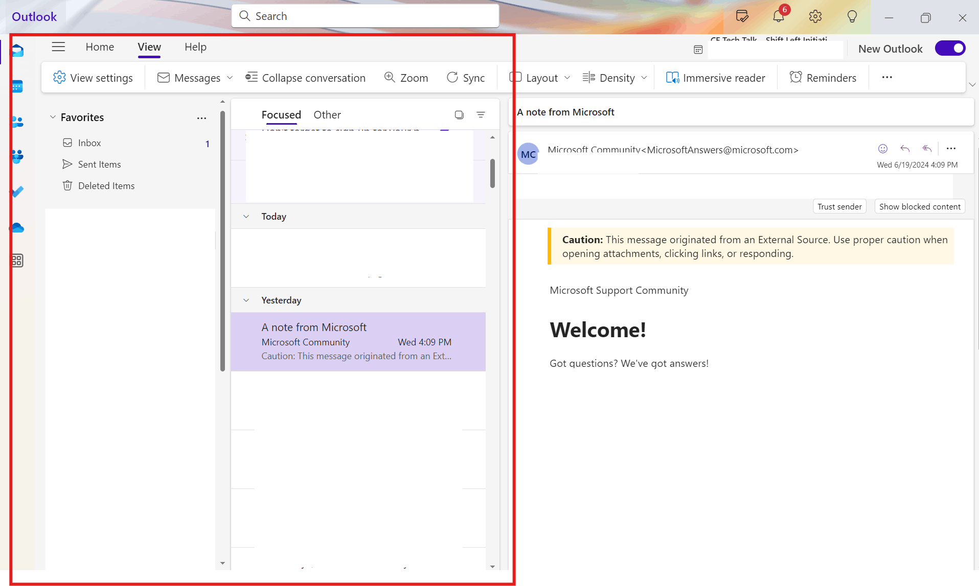Viewport: 979px width, 586px height.
Task: Open the Layout dropdown
Action: [539, 78]
